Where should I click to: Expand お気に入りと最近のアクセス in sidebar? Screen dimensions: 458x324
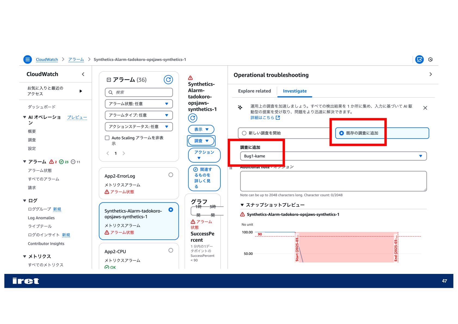pos(81,91)
